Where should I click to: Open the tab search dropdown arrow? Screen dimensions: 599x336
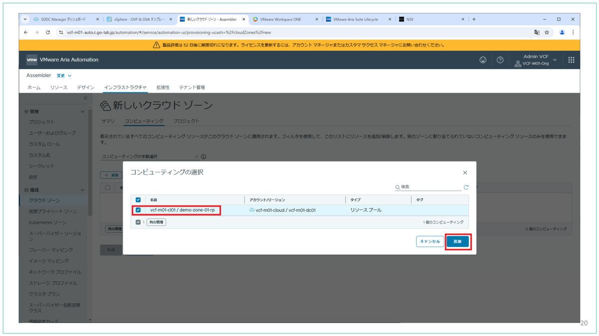tap(26, 19)
